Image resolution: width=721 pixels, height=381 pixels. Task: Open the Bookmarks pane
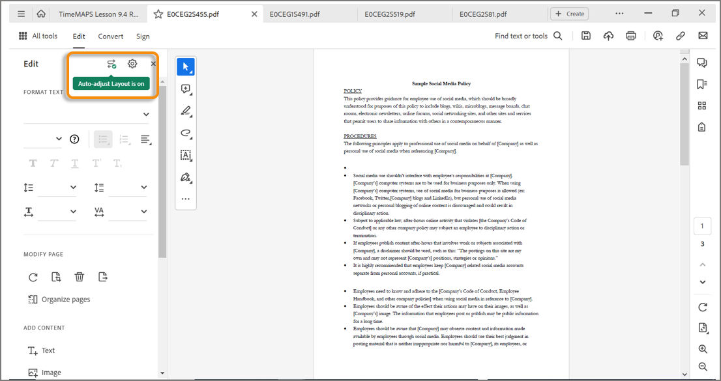702,85
